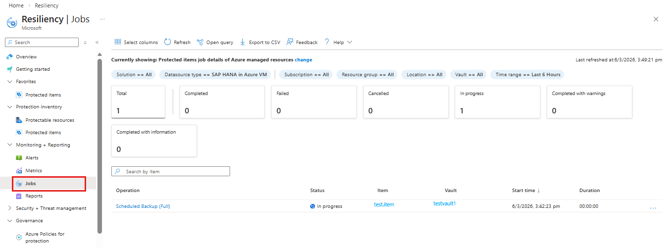Sort by the Start time column header

(x=526, y=190)
